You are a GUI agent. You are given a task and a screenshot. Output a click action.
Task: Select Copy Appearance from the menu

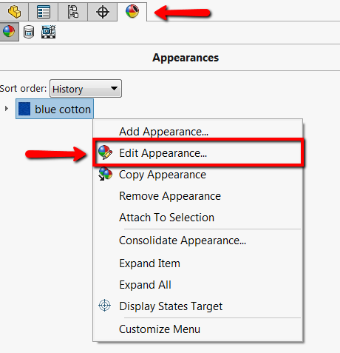[197, 175]
